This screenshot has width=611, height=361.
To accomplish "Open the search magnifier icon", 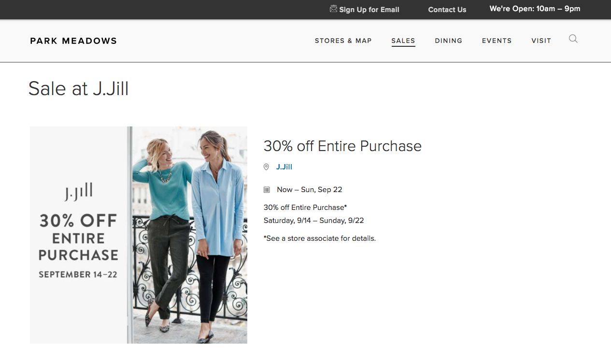I will click(x=573, y=39).
